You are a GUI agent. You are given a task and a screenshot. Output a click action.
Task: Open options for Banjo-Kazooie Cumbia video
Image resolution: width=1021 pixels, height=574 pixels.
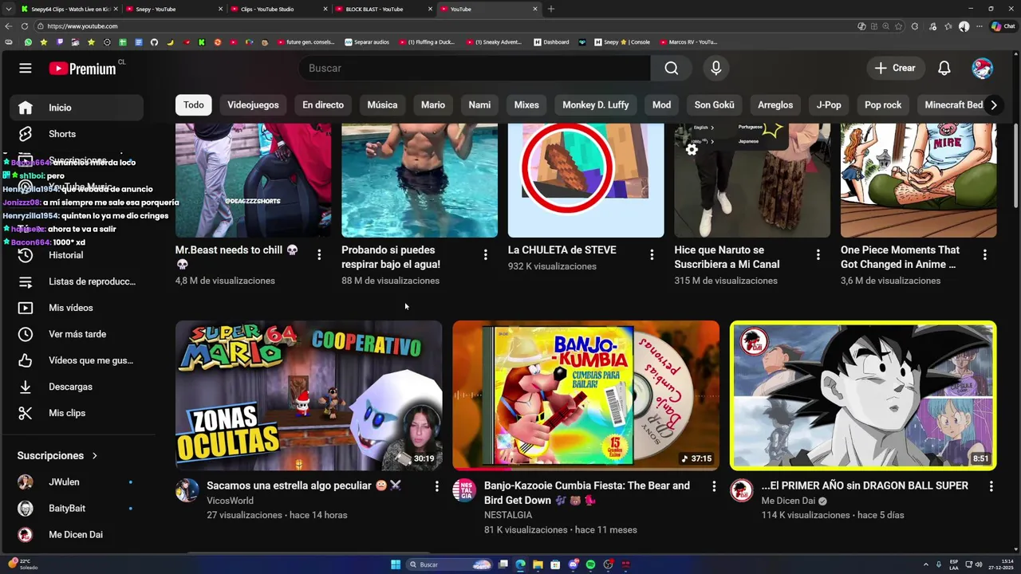click(x=714, y=486)
